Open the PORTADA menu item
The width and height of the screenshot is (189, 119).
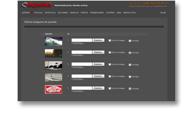[x=38, y=13]
